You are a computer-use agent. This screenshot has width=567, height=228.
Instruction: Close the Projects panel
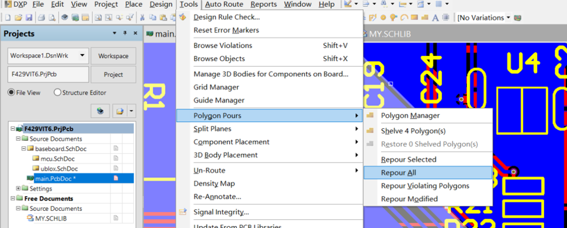(x=135, y=33)
